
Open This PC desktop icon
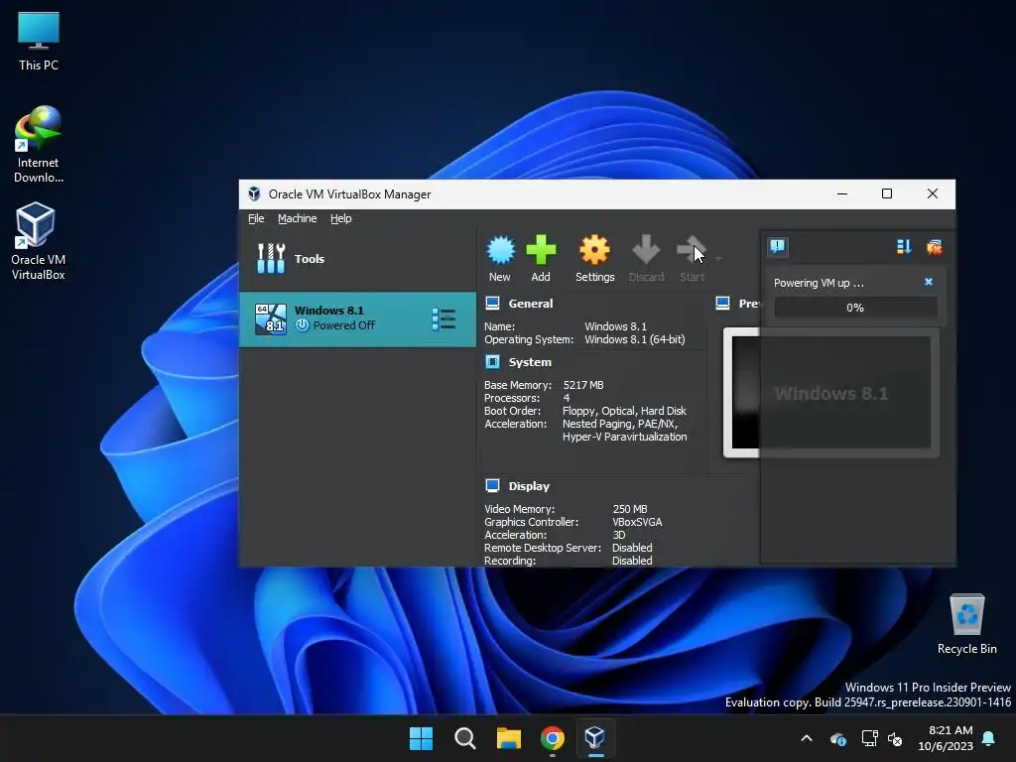coord(39,42)
